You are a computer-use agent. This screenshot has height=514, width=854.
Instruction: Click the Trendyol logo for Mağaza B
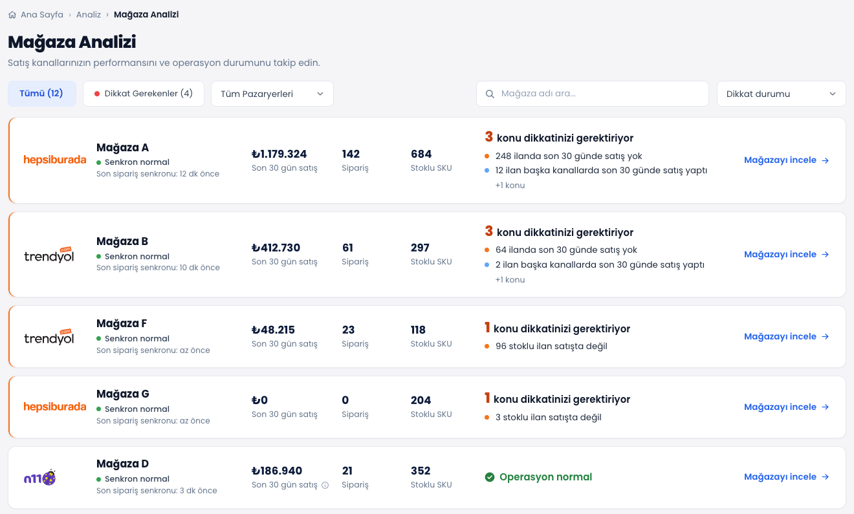pos(49,254)
